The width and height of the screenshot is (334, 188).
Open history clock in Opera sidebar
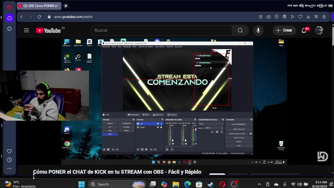coord(9,160)
